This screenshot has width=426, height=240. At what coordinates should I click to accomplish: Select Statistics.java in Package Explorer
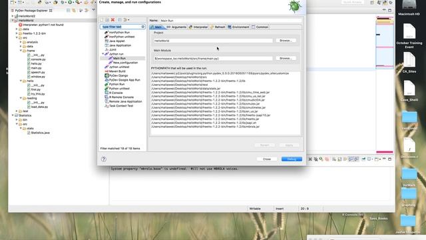point(39,133)
